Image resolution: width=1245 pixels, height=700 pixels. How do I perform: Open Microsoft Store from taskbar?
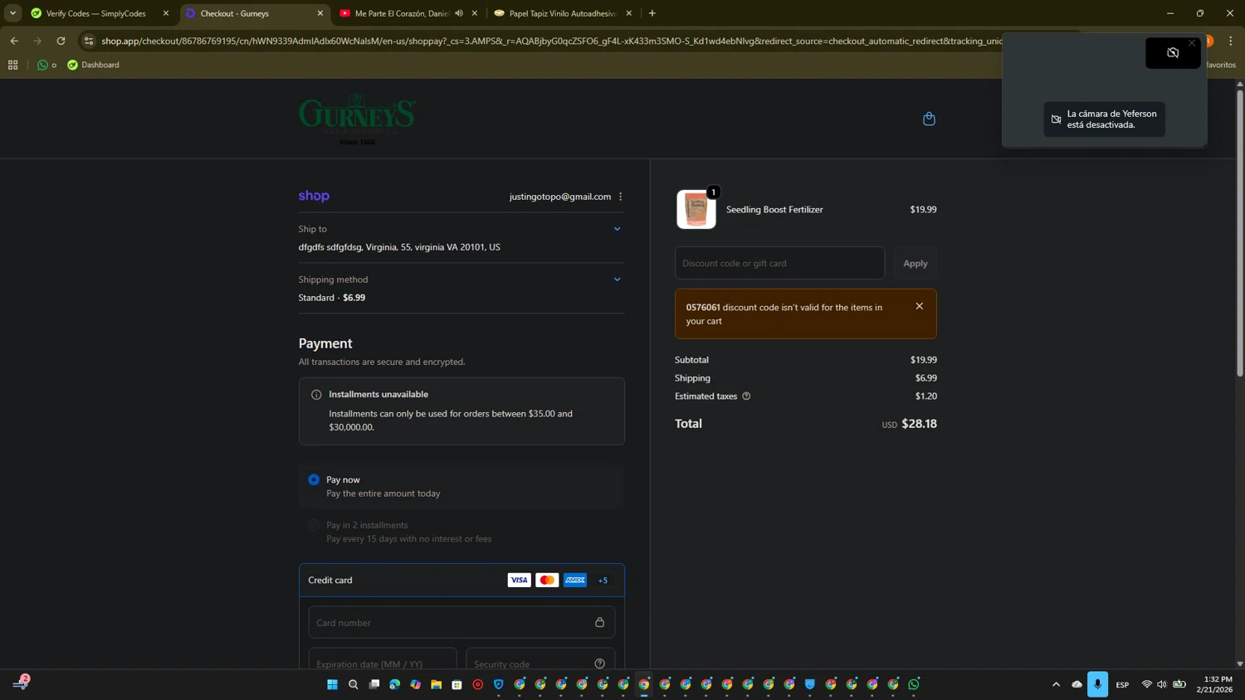click(x=456, y=684)
